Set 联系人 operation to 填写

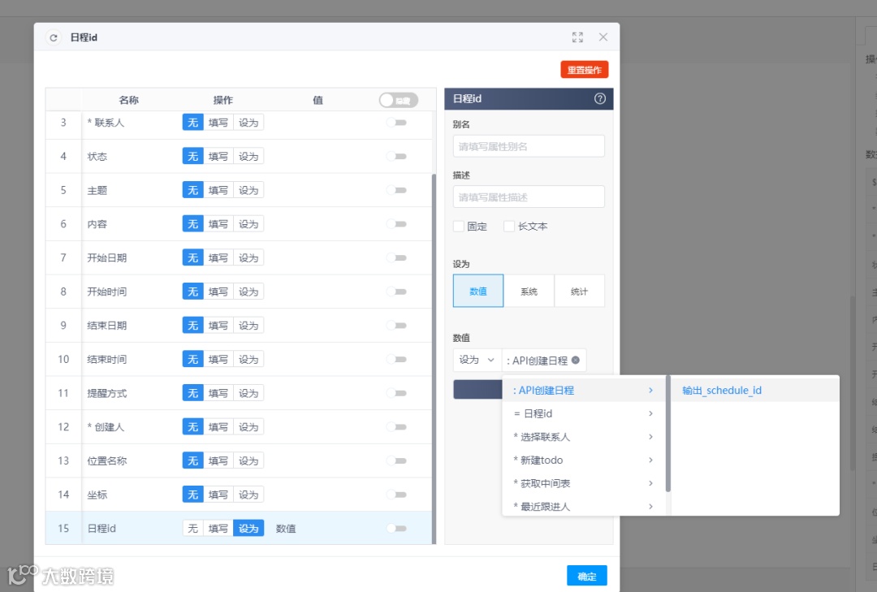coord(218,123)
